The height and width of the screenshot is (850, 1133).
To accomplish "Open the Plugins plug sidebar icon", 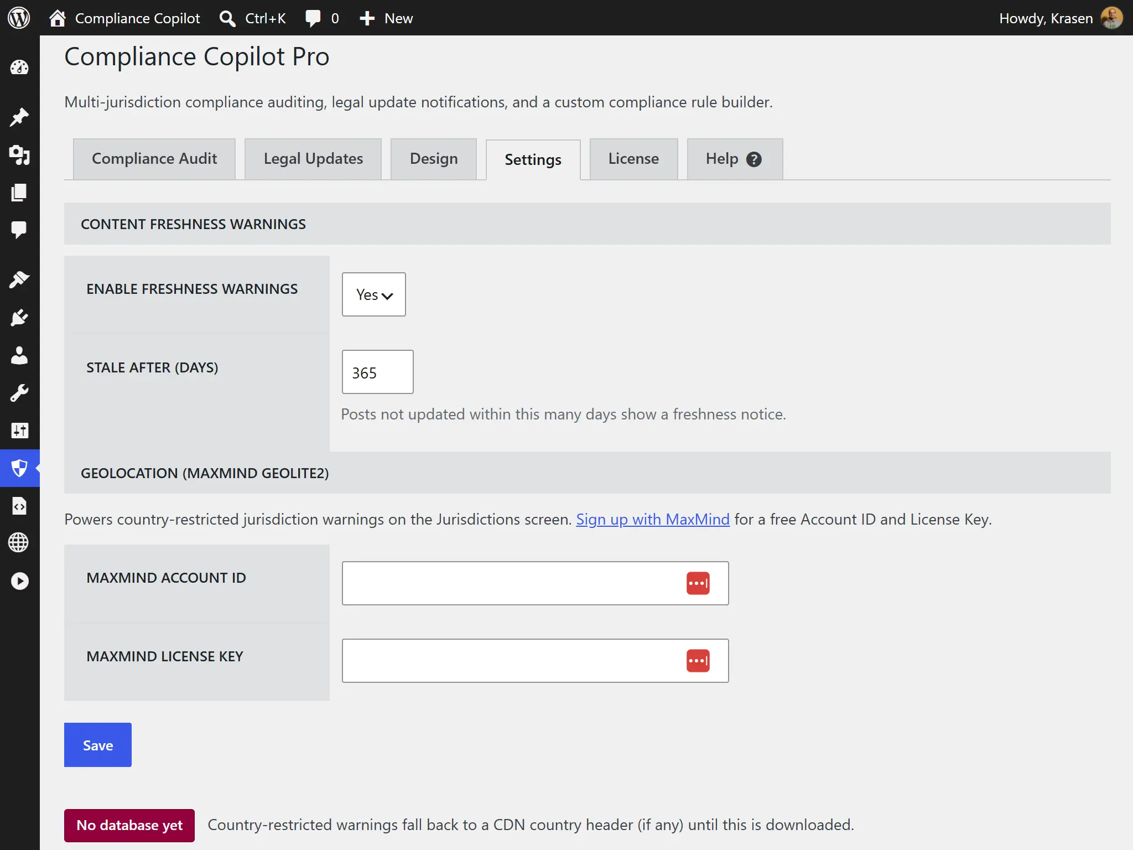I will [19, 318].
